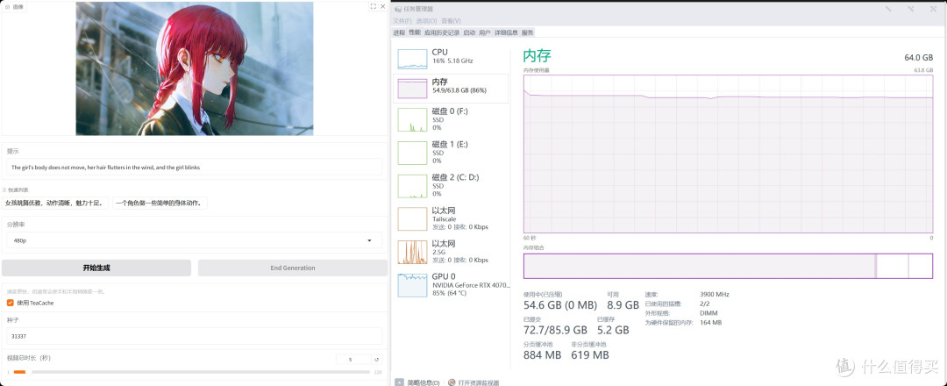Click the '64.0 GB' total memory text
The height and width of the screenshot is (386, 947).
(x=919, y=57)
